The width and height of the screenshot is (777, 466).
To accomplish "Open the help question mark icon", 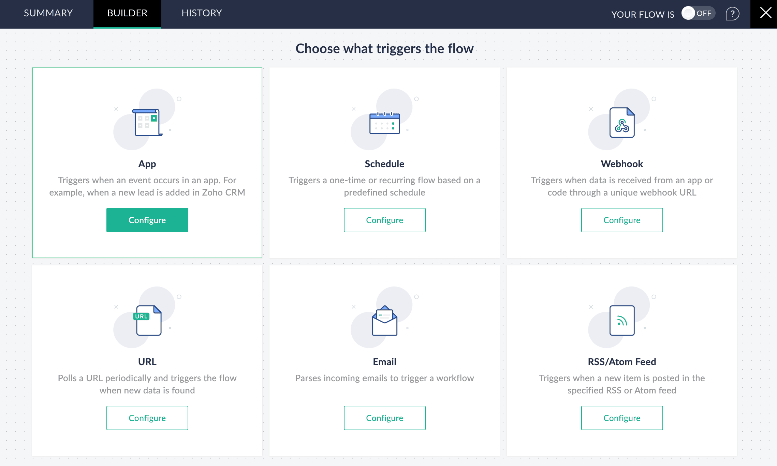I will coord(732,14).
